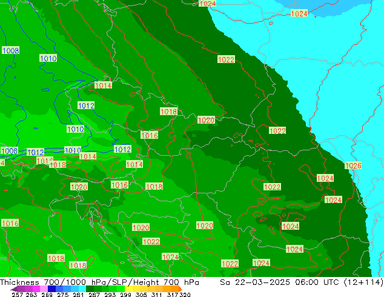
Task: Click the 263 legend value
Action: click(x=31, y=295)
